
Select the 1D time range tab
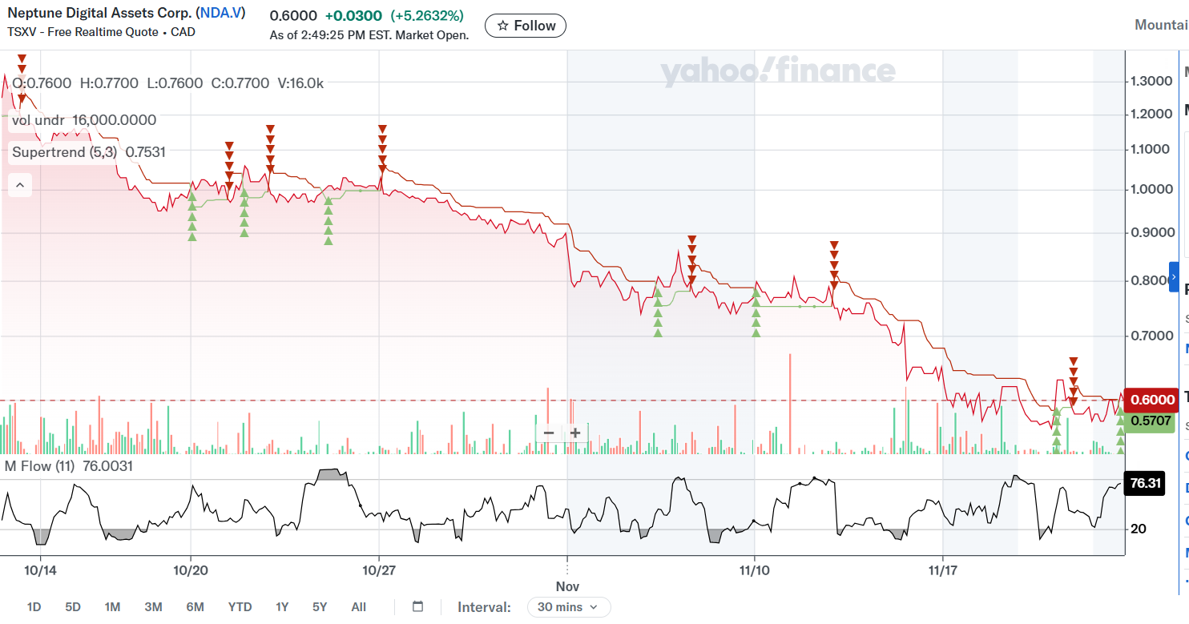click(34, 607)
